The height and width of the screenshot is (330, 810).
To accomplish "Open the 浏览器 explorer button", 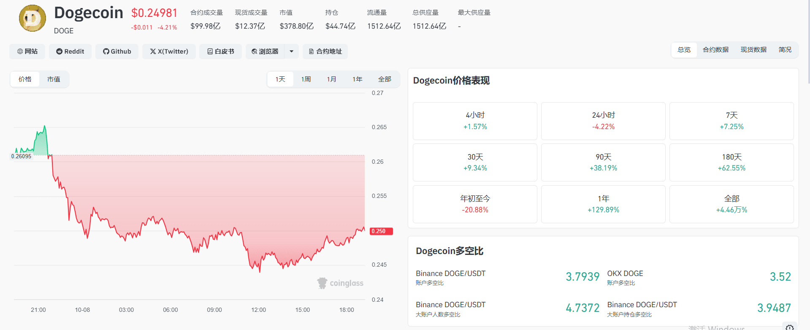I will [265, 51].
